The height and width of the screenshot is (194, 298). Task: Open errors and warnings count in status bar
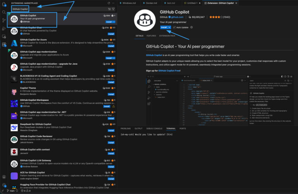click(x=26, y=191)
